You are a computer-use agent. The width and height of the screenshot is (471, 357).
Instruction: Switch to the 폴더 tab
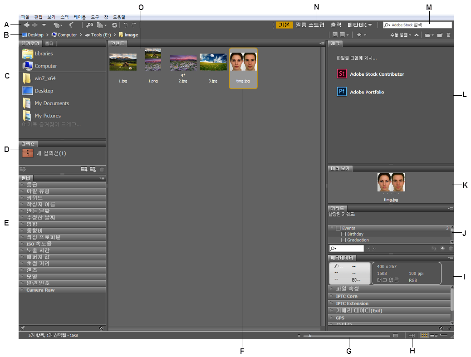tap(49, 44)
